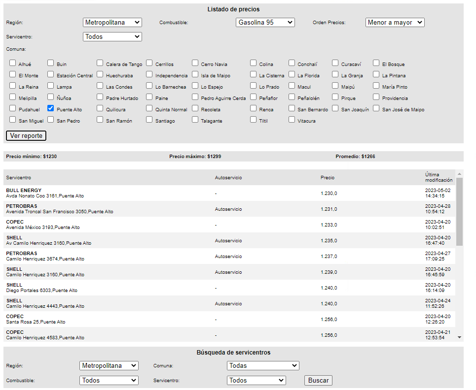Viewport: 476px width, 390px height.
Task: Check the Alhué comuna checkbox
Action: [x=12, y=63]
